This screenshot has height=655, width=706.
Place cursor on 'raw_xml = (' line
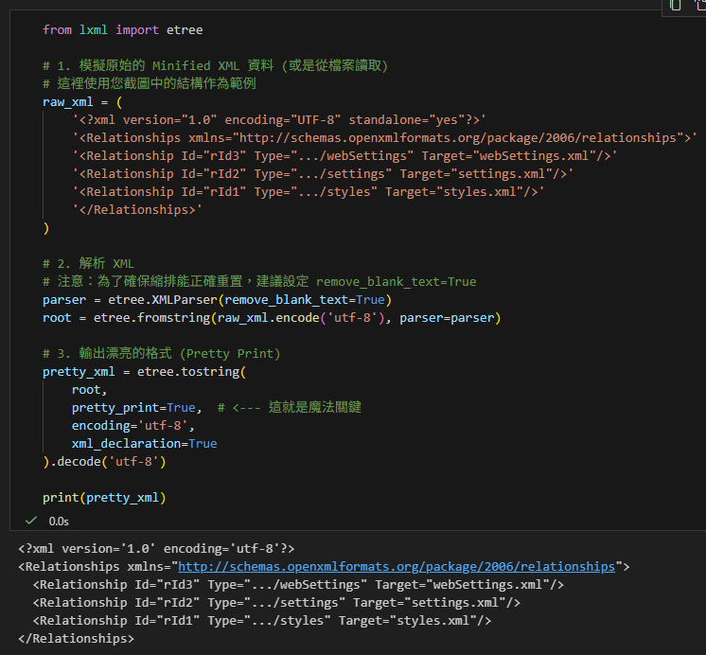[x=82, y=102]
